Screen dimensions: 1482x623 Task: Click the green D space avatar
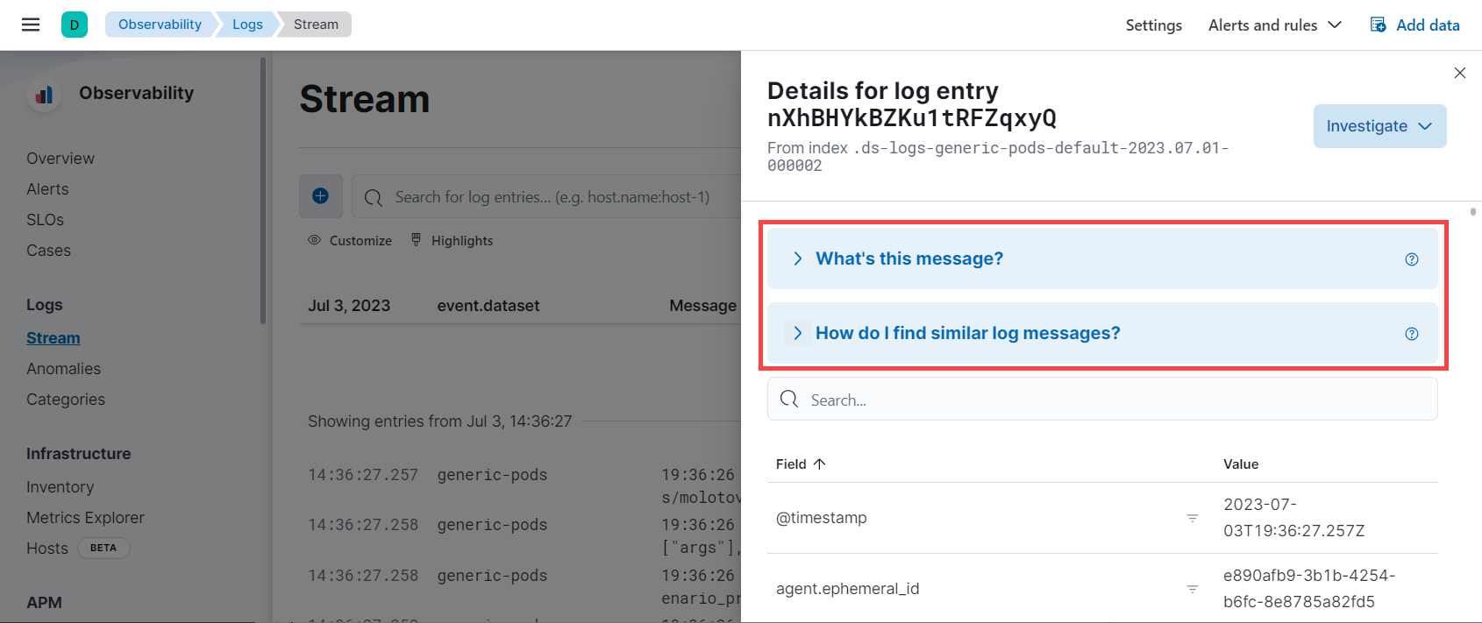point(75,25)
